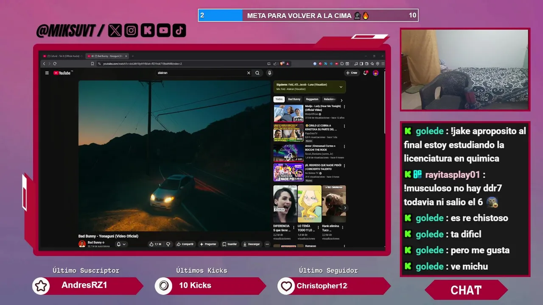
Task: Click the ModjoOfficial channel name
Action: pos(312,114)
